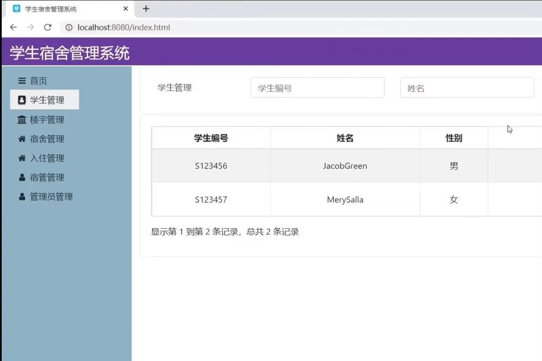Click the browser back arrow
The image size is (542, 361).
tap(13, 27)
